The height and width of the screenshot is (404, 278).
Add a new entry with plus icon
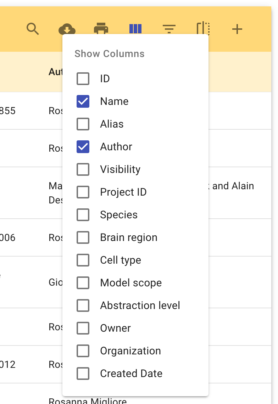237,29
